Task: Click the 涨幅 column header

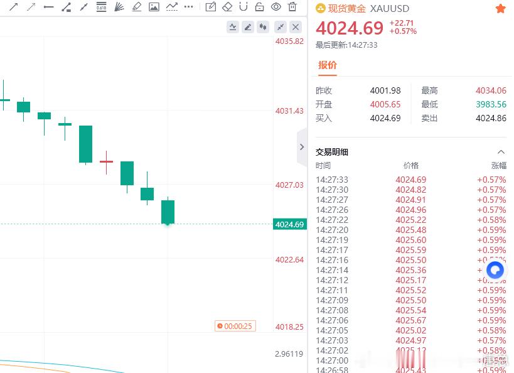Action: [x=498, y=166]
